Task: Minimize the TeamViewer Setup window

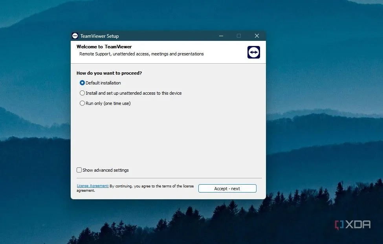Action: point(221,36)
